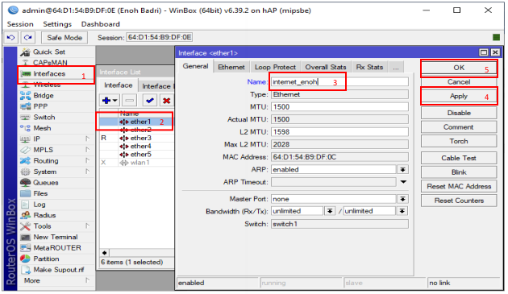Open Quick Set from the sidebar
This screenshot has width=508, height=294.
[x=48, y=52]
